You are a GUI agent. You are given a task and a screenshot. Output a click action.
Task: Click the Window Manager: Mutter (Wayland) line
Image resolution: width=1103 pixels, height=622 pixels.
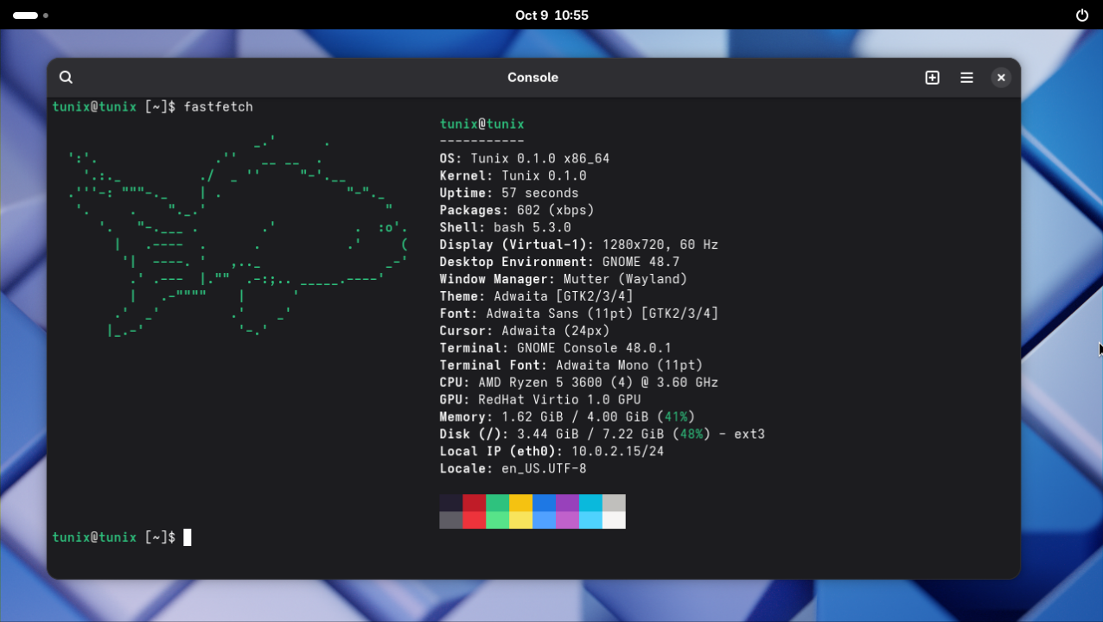click(564, 280)
